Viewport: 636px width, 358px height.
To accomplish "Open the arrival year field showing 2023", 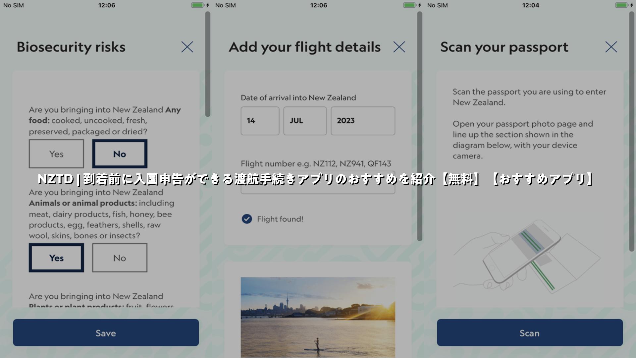I will (363, 121).
